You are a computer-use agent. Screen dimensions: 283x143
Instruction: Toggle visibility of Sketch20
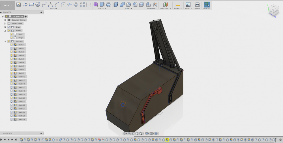click(12, 98)
